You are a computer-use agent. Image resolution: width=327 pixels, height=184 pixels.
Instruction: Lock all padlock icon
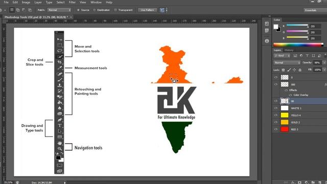tap(300, 70)
